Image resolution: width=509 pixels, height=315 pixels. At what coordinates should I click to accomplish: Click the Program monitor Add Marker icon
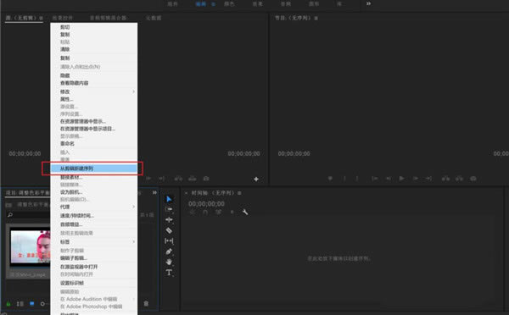(x=330, y=179)
